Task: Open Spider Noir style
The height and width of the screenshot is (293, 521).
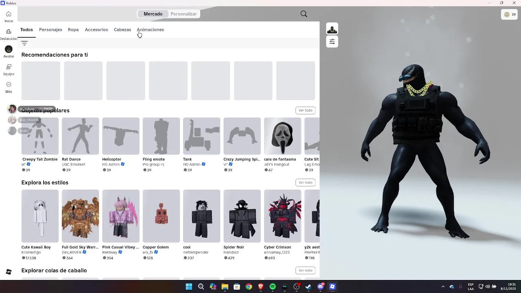Action: [x=242, y=216]
